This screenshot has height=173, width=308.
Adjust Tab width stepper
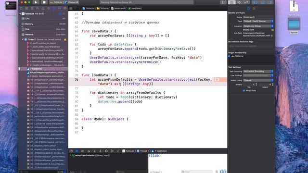pyautogui.click(x=257, y=85)
